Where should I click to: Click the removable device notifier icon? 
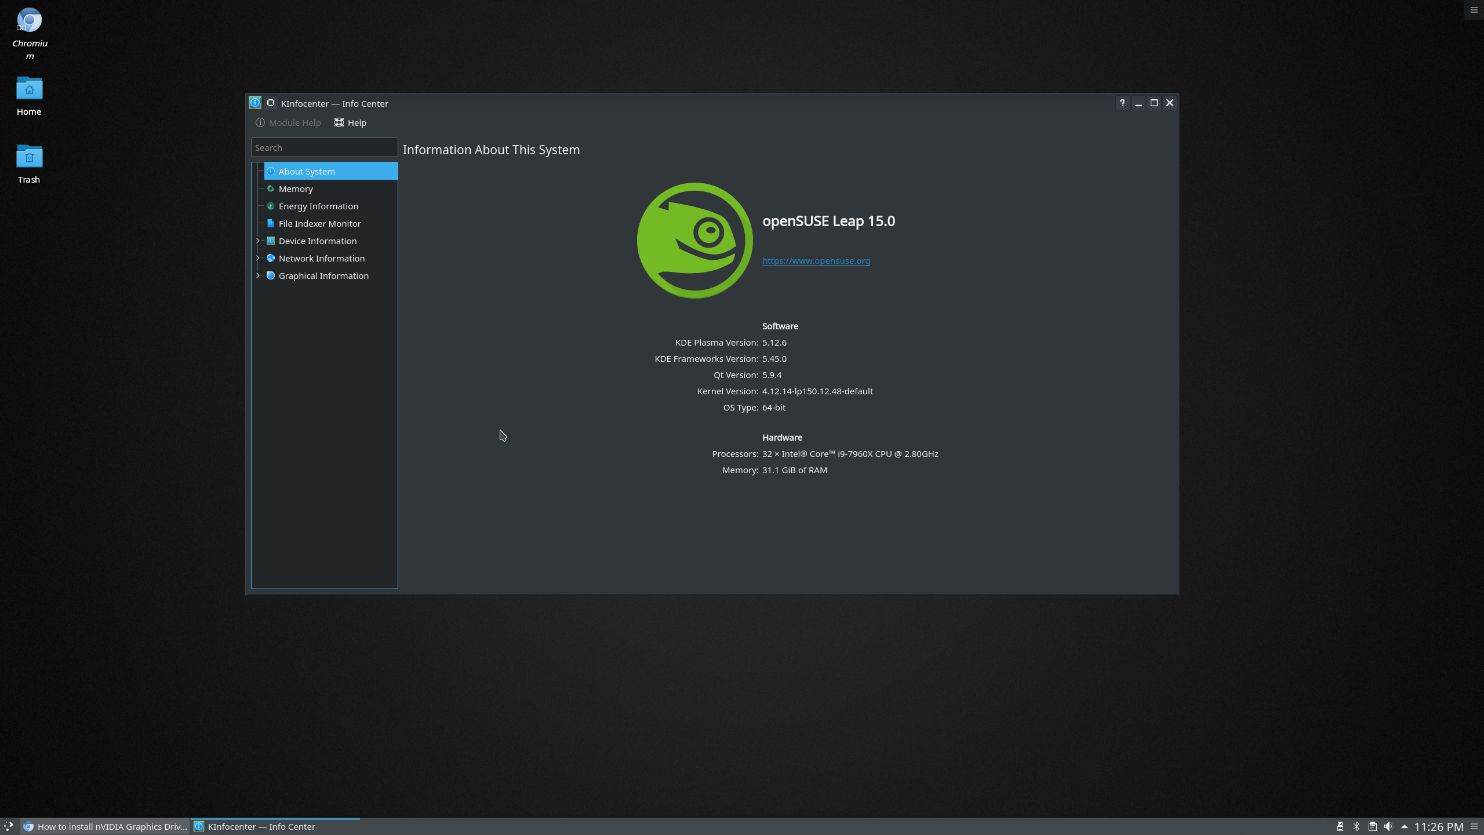tap(1340, 826)
